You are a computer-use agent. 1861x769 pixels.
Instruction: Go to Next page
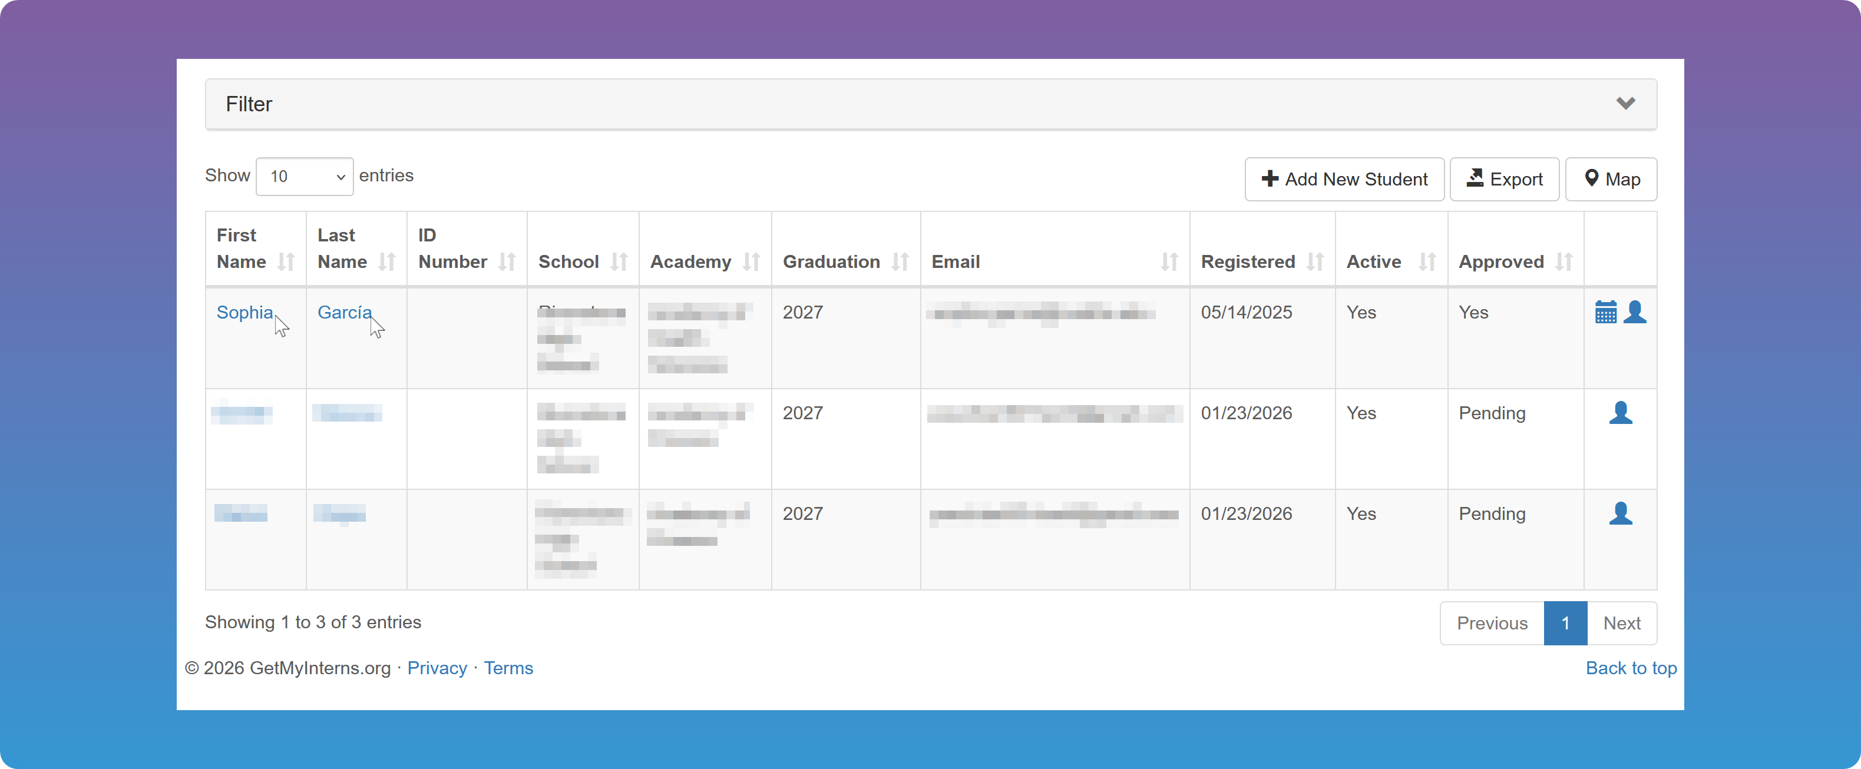pyautogui.click(x=1621, y=623)
